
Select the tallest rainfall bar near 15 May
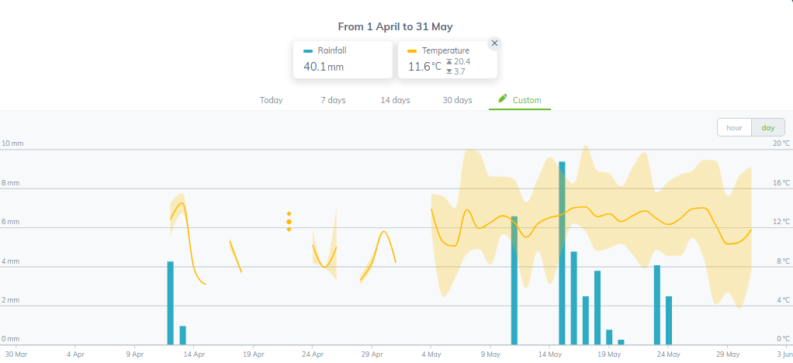[x=562, y=253]
